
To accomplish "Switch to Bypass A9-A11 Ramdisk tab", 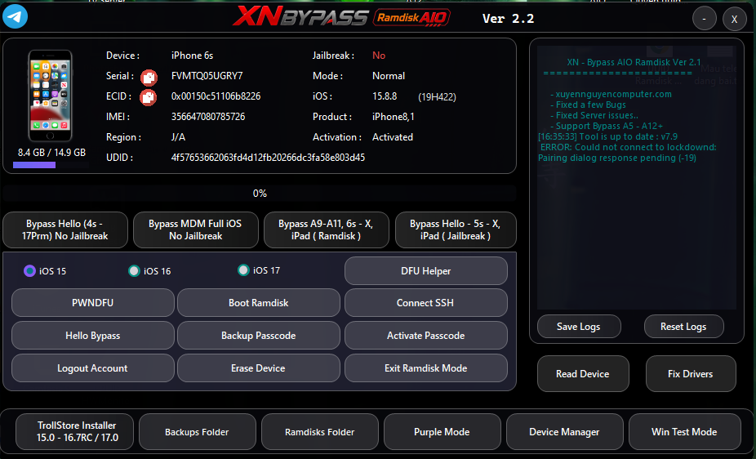I will (x=327, y=230).
